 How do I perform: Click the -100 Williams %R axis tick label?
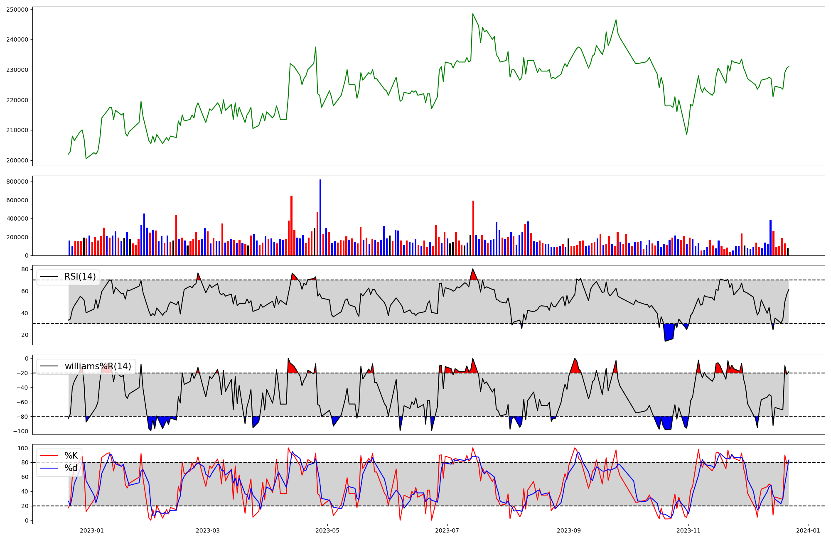tap(20, 431)
